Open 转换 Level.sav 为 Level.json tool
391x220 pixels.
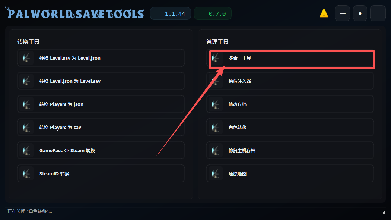pos(101,58)
